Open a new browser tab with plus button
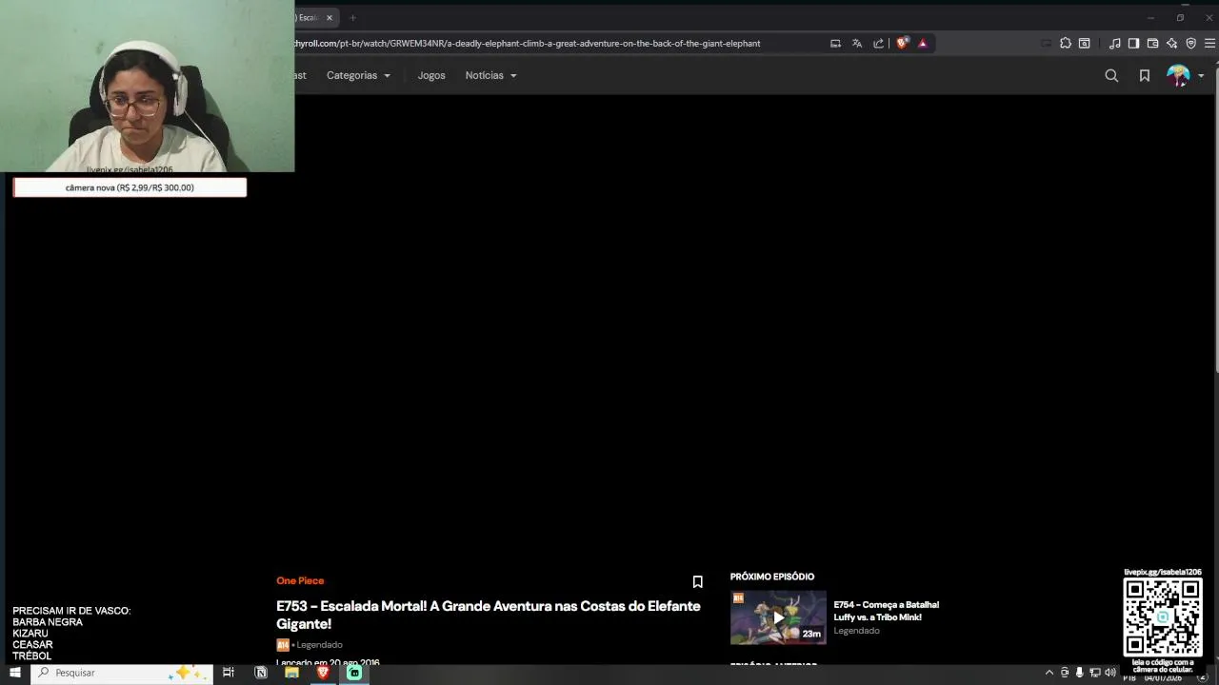1219x685 pixels. (x=352, y=17)
